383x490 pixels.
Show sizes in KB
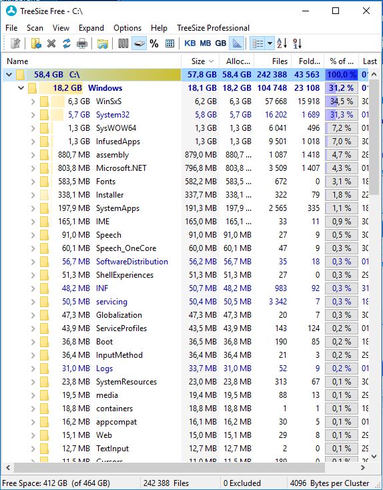pos(190,43)
